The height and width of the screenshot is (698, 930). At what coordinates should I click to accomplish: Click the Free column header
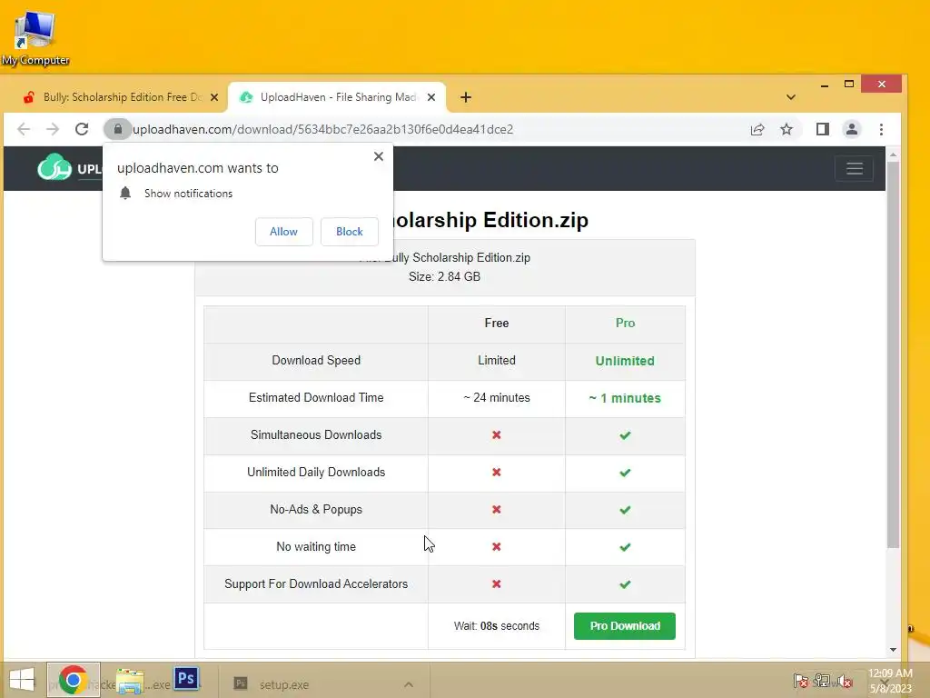coord(497,323)
